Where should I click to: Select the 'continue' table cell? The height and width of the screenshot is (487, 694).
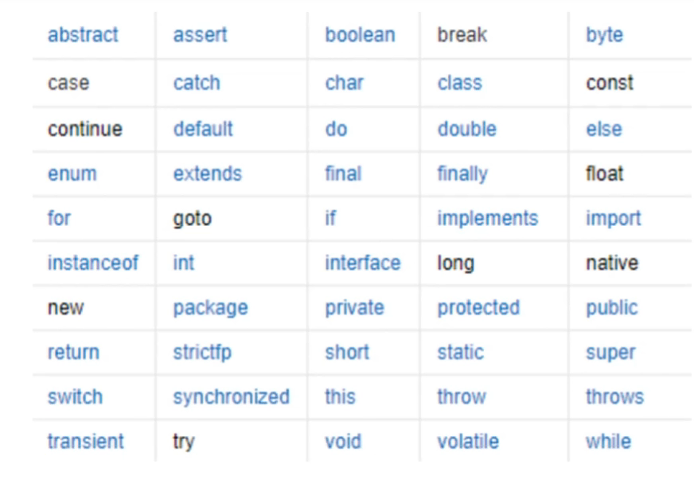84,129
